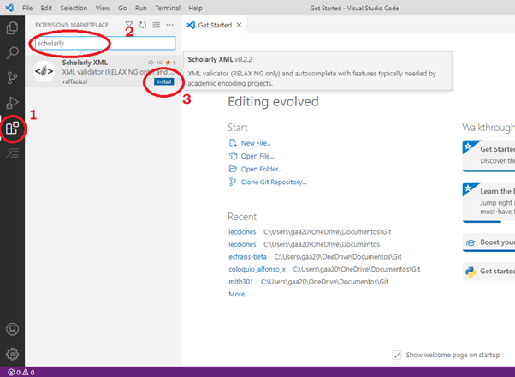Open the Run menu
515x377 pixels.
click(x=141, y=8)
